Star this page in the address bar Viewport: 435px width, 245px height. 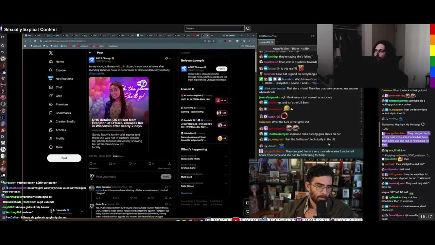point(213,41)
